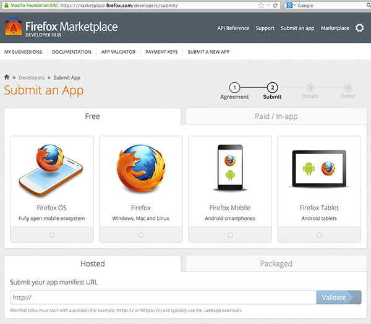371x324 pixels.
Task: Open the settings gear in header
Action: [x=359, y=28]
